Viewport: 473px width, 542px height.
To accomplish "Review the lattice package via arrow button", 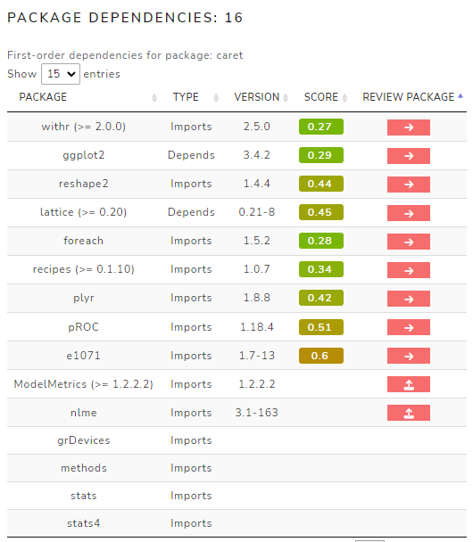I will coord(408,213).
